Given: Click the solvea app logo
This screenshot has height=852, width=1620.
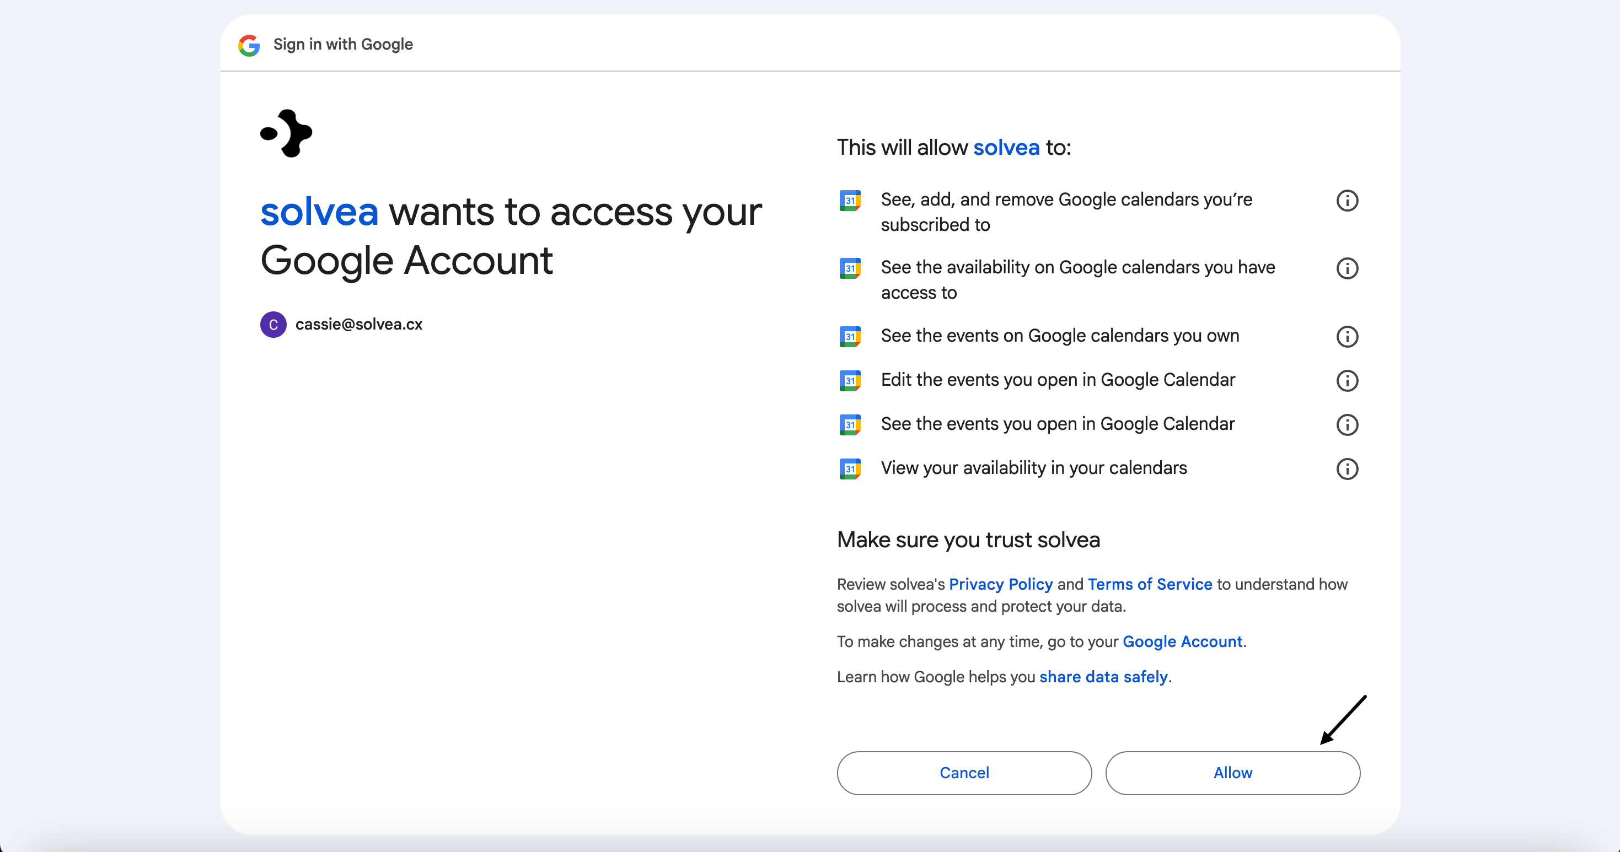Looking at the screenshot, I should point(287,133).
